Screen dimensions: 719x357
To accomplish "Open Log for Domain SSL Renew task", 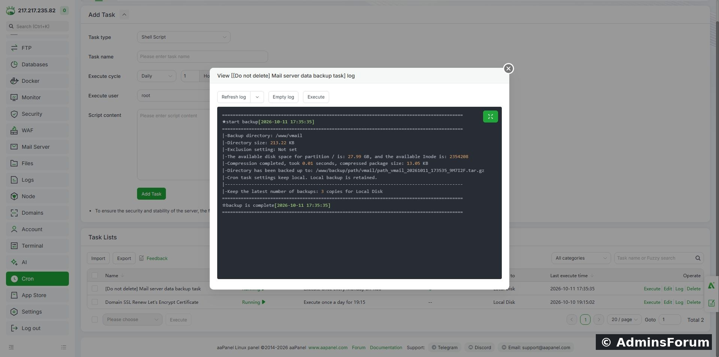I will [679, 302].
